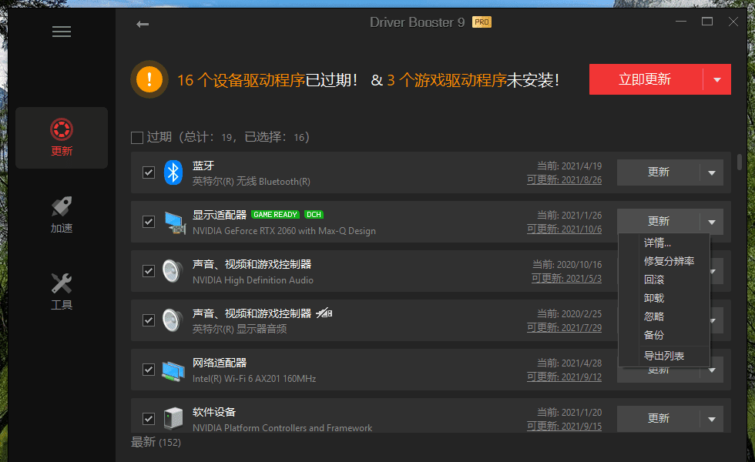The width and height of the screenshot is (755, 462).
Task: Click the NVIDIA GeForce RTX 2060 with Max-Q Design text
Action: 284,231
